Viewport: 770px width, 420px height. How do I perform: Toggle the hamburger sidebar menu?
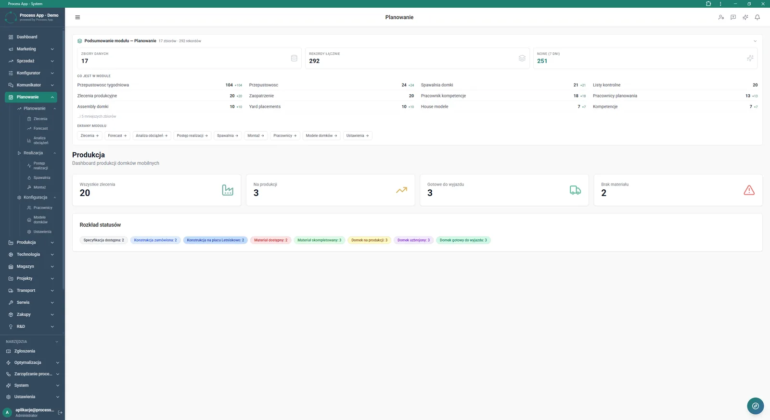coord(77,17)
